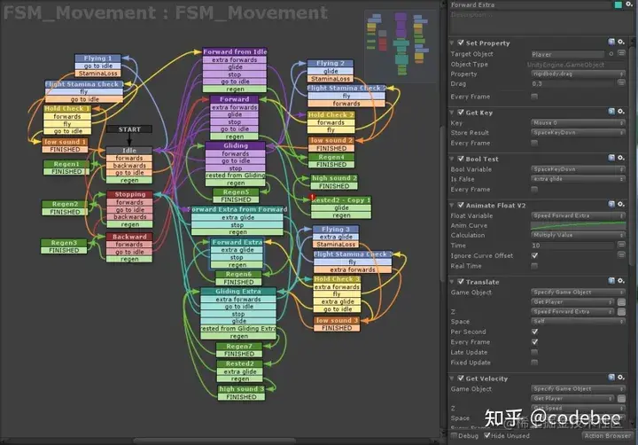This screenshot has height=445, width=638.
Task: Pick the teal state color swatch
Action: (619, 4)
